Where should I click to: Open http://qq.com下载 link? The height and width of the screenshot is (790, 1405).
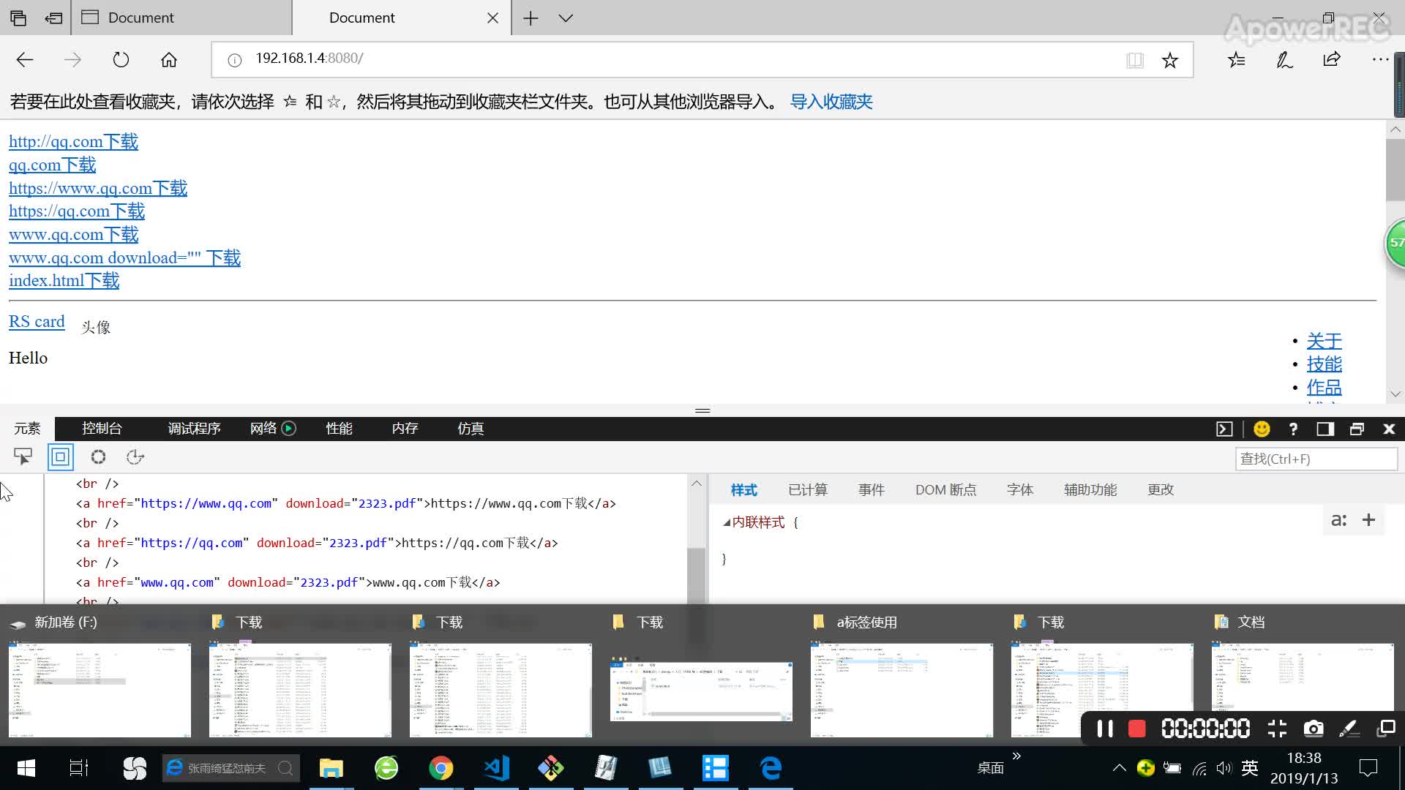tap(73, 142)
